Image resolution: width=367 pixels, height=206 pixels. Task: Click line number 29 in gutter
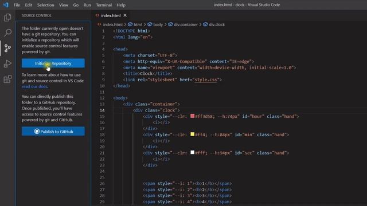[102, 201]
